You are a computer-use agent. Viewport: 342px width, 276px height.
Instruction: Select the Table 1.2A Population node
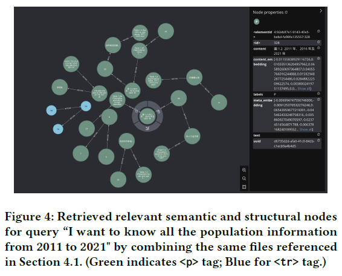coord(117,100)
